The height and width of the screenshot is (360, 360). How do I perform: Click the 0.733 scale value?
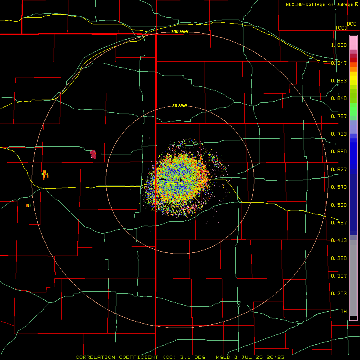pyautogui.click(x=339, y=134)
